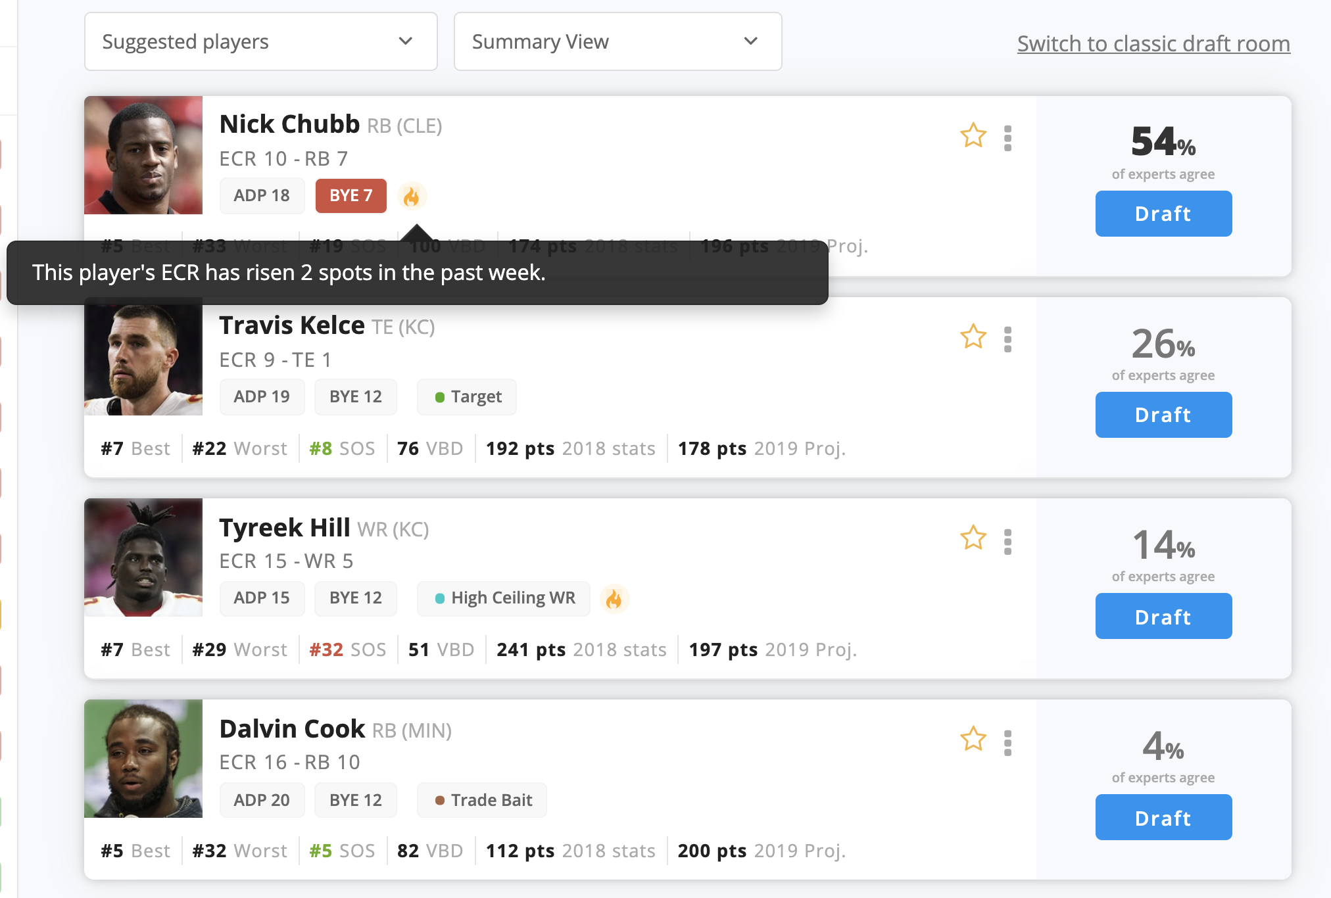Click the Nick Chubb player thumbnail
The width and height of the screenshot is (1331, 898).
point(143,156)
